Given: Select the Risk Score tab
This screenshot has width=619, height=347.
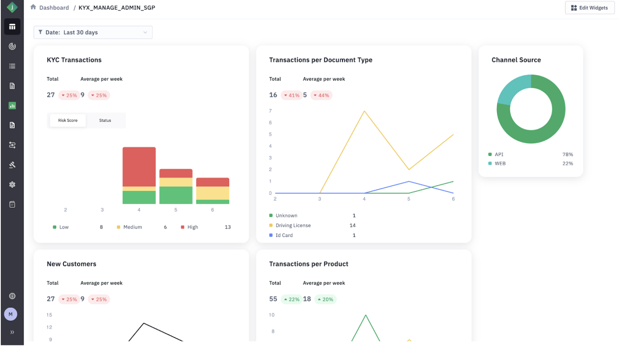Looking at the screenshot, I should tap(68, 121).
